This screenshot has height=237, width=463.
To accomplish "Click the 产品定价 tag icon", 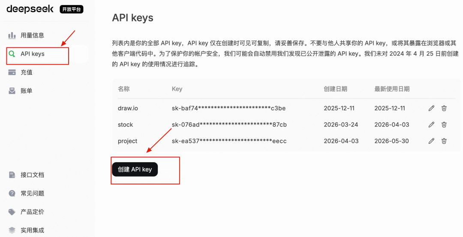I will [x=12, y=212].
